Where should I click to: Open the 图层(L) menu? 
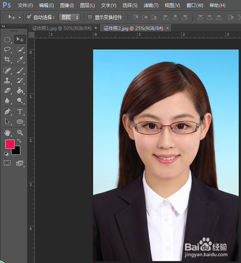coord(87,5)
